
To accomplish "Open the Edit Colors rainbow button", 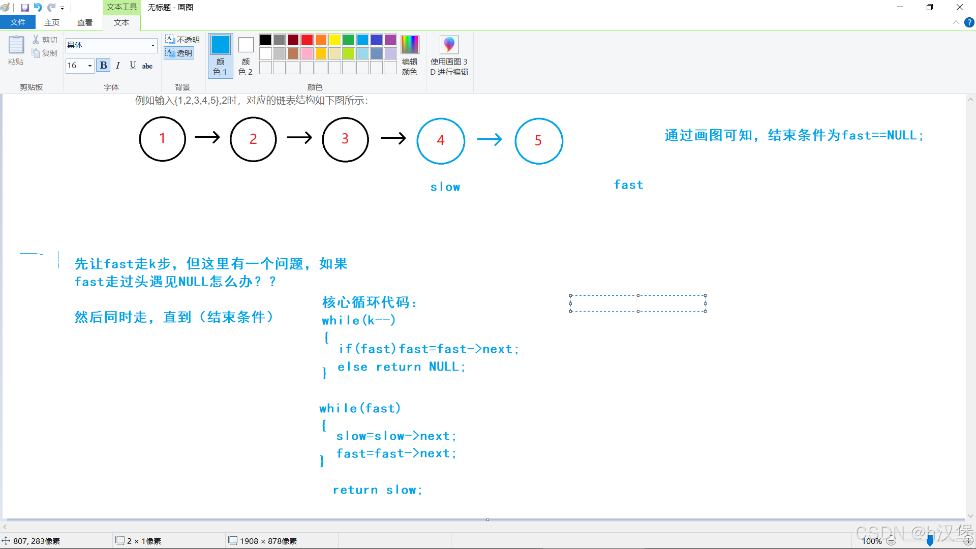I will (x=410, y=55).
